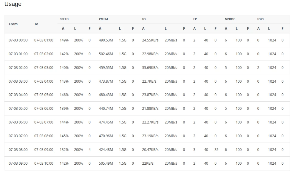Select the 149% speed average cell
The width and height of the screenshot is (292, 173).
[x=64, y=40]
